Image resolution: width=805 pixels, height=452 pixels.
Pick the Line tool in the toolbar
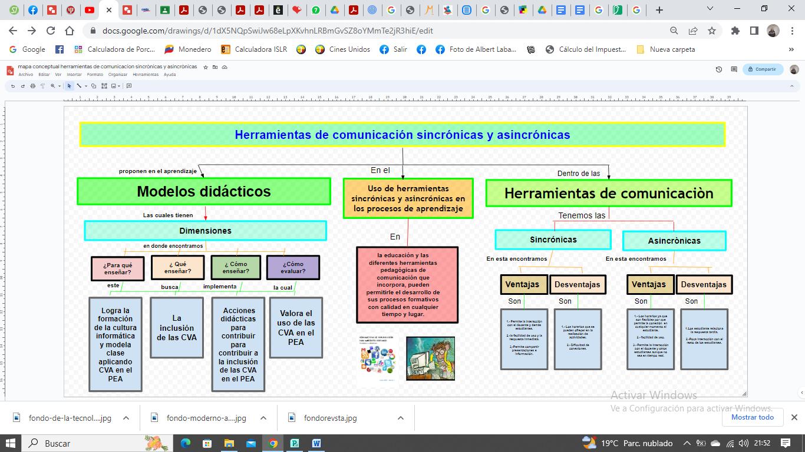tap(79, 86)
